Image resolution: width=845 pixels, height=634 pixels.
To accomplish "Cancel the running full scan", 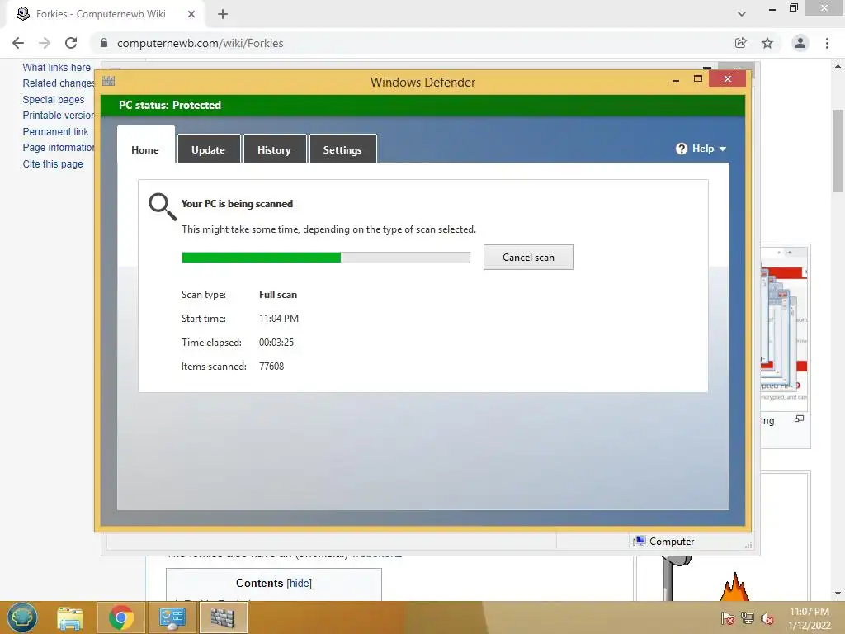I will pyautogui.click(x=528, y=258).
